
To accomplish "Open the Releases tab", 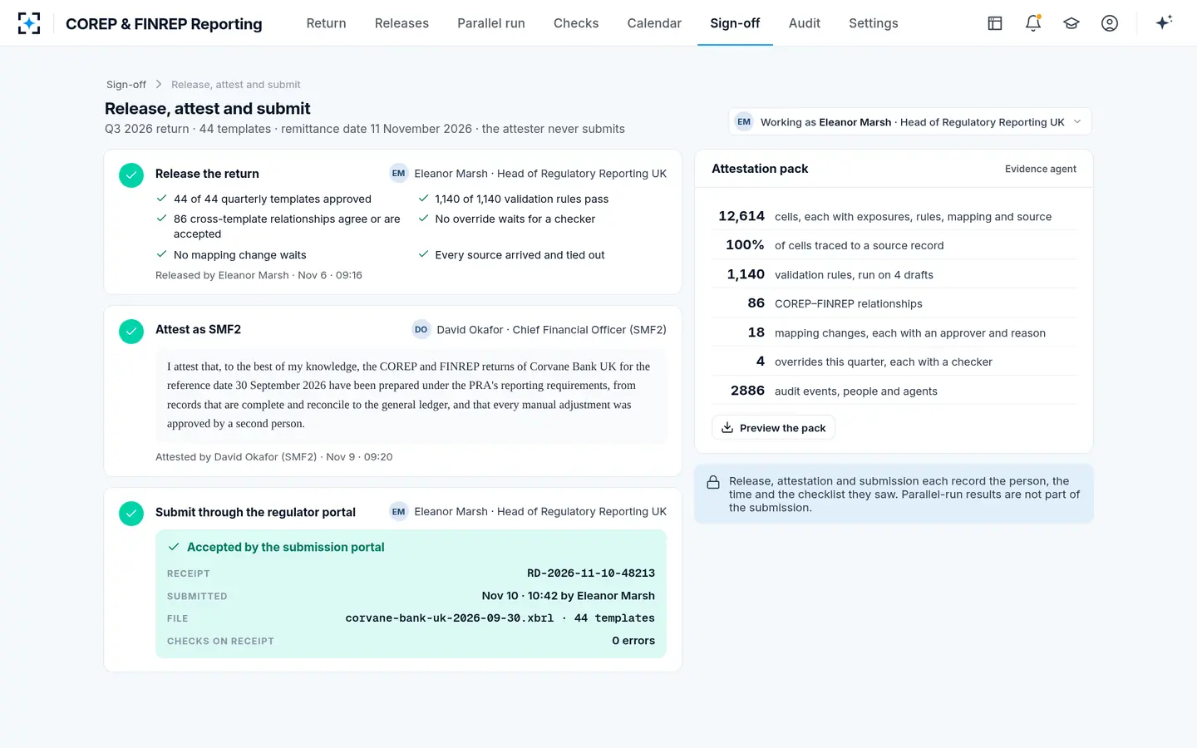I will pyautogui.click(x=401, y=23).
